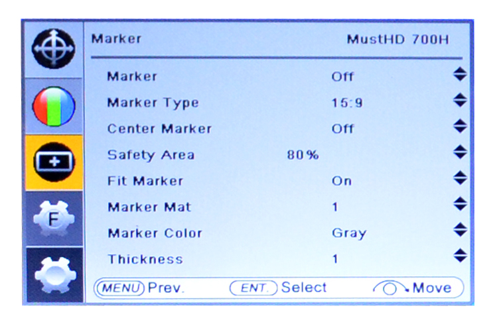Image resolution: width=497 pixels, height=324 pixels.
Task: Open the function gear icon labeled F
Action: 53,217
